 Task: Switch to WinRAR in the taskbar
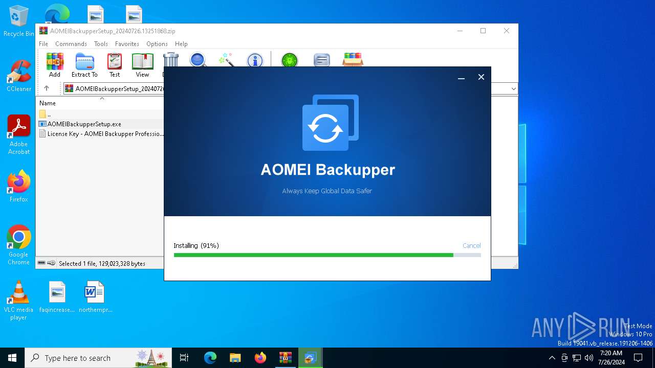[x=286, y=358]
